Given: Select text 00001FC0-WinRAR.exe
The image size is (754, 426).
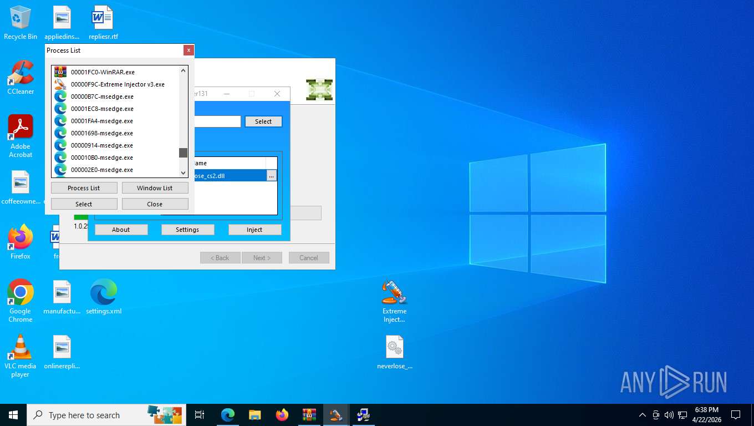Looking at the screenshot, I should click(103, 72).
